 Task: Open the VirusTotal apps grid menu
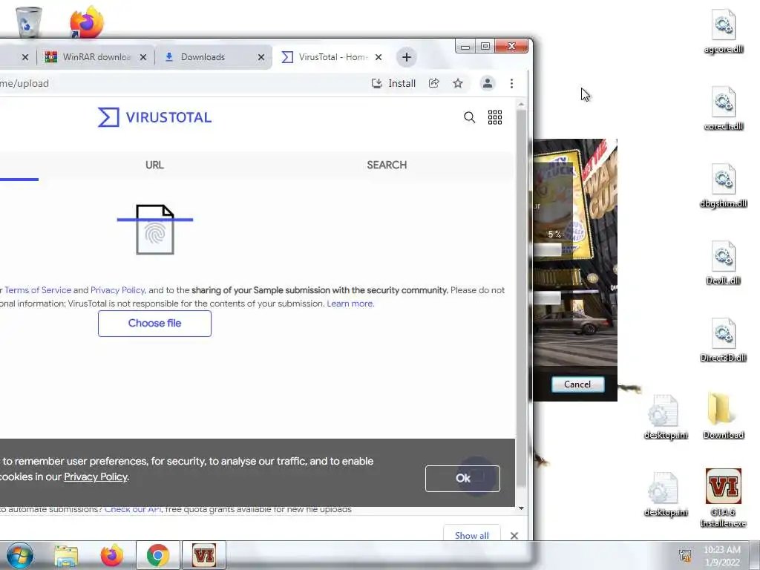click(x=495, y=117)
